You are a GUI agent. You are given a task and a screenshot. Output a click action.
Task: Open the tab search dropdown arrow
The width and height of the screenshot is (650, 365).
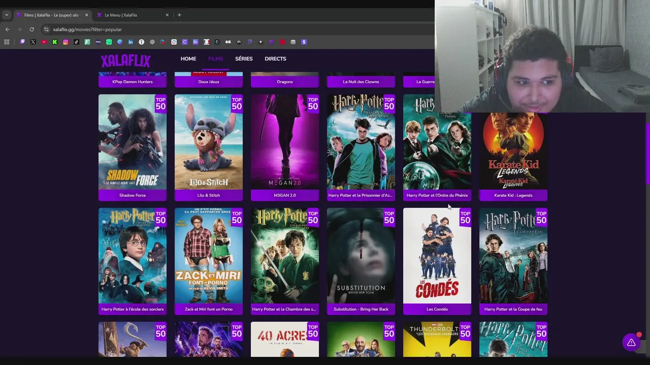pyautogui.click(x=7, y=15)
